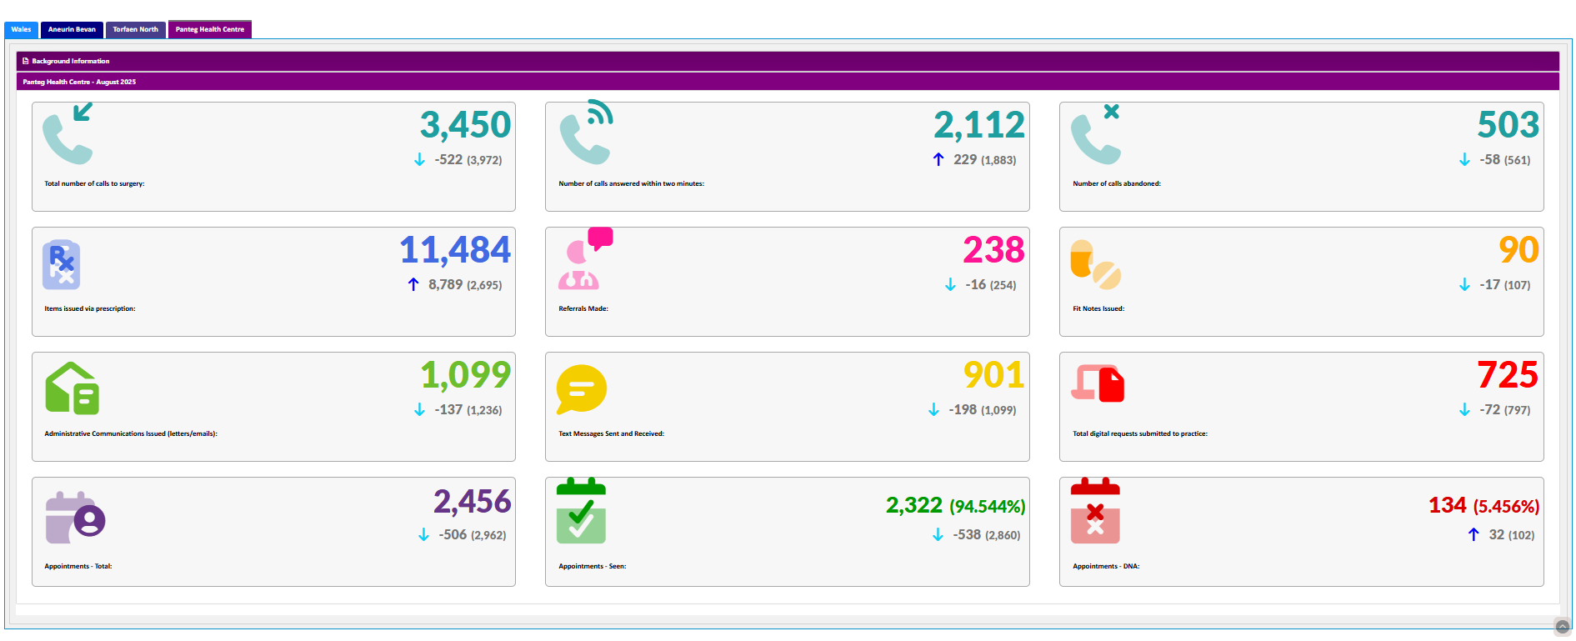
Task: Click the 11,484 items issued value
Action: pyautogui.click(x=455, y=250)
